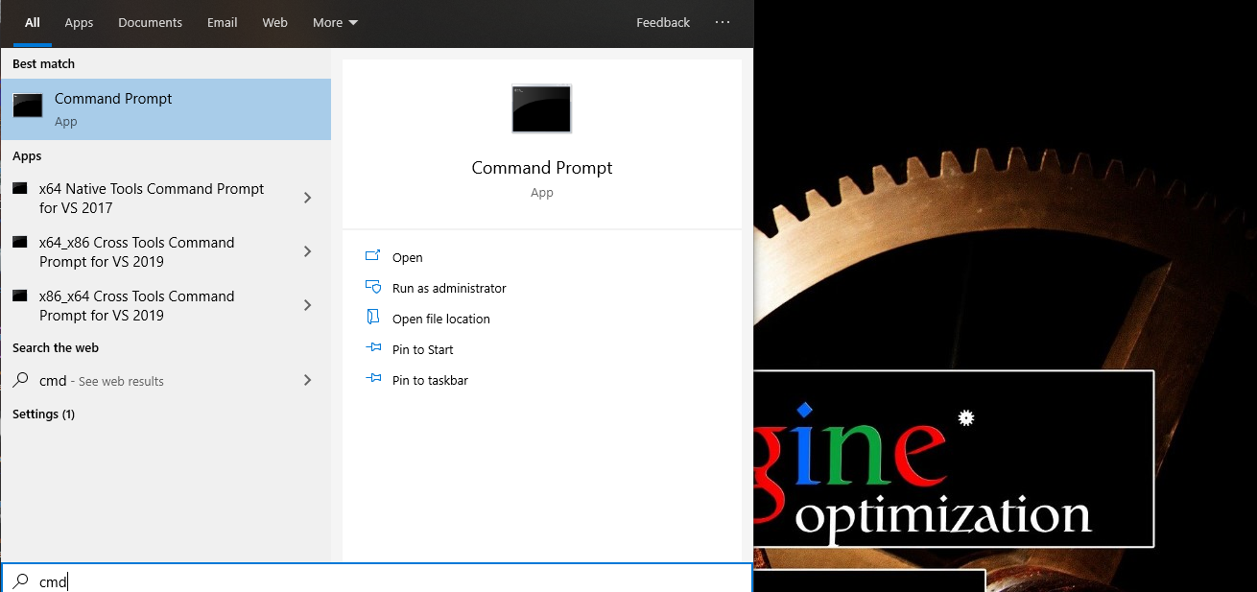The height and width of the screenshot is (592, 1257).
Task: Click the Search the web section header
Action: coord(56,348)
